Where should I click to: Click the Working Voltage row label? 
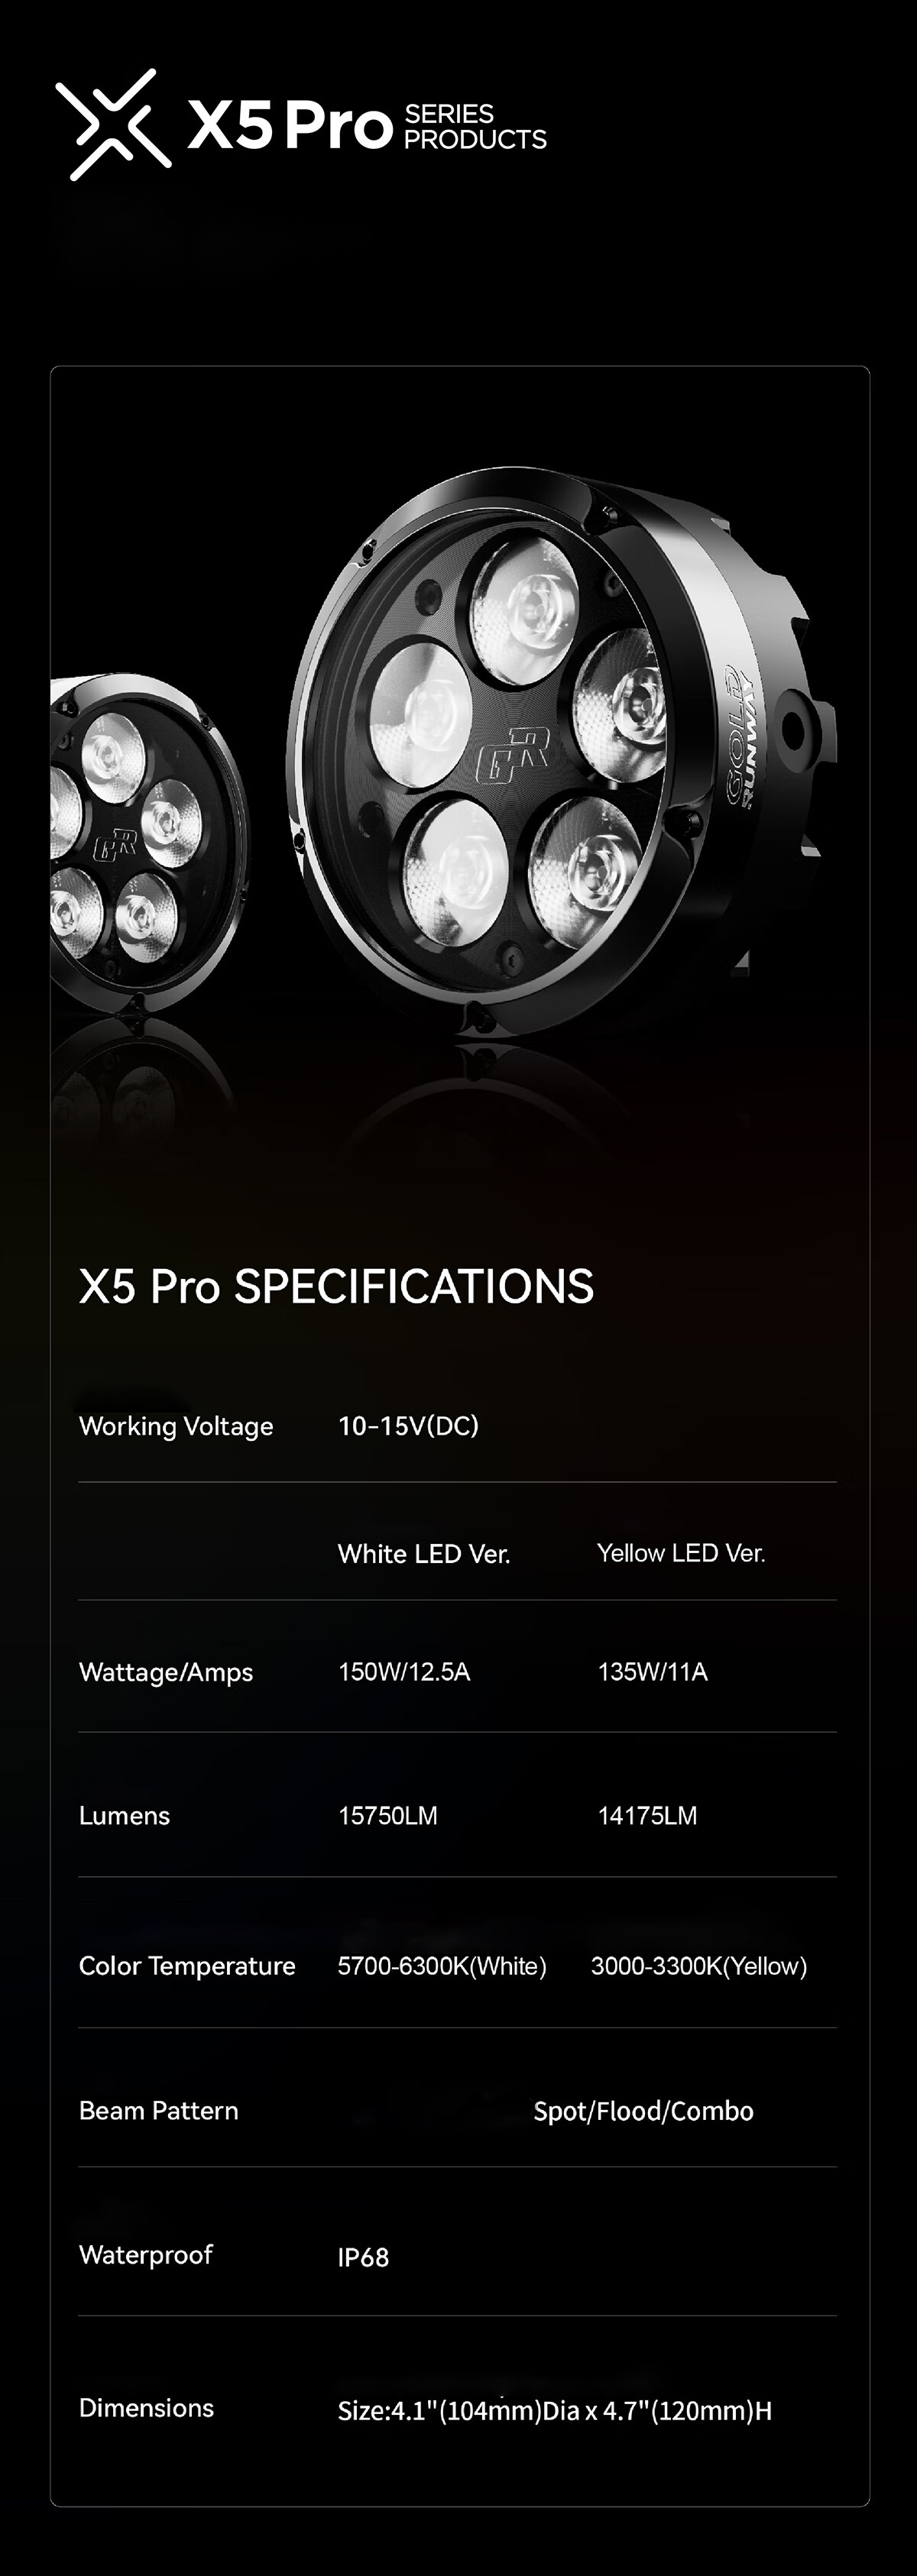(x=176, y=1426)
